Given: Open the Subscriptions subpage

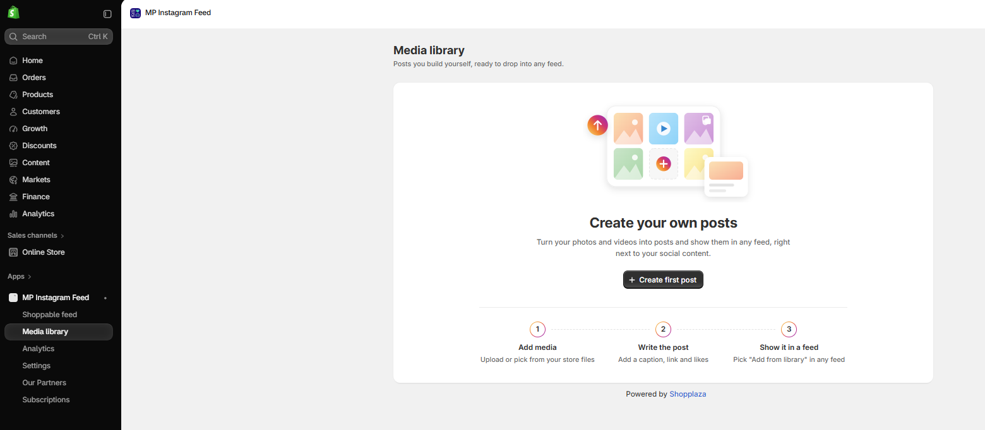Looking at the screenshot, I should pyautogui.click(x=59, y=400).
